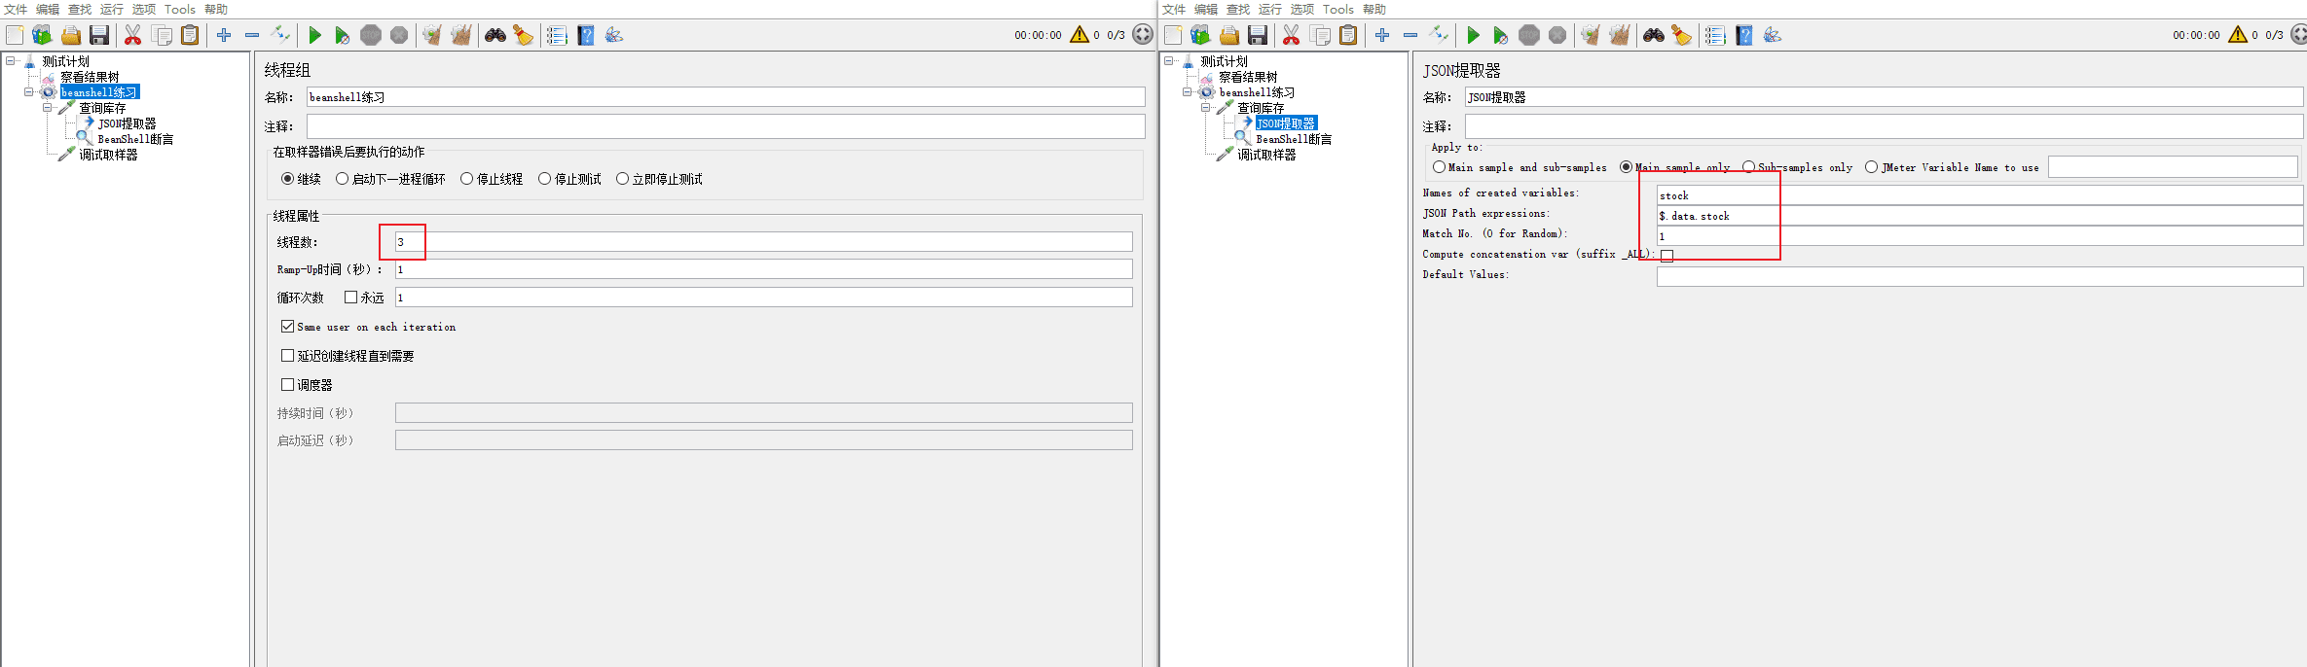Select 察看结果树 in JSON提取器 window tree
The image size is (2307, 667).
pyautogui.click(x=1248, y=77)
